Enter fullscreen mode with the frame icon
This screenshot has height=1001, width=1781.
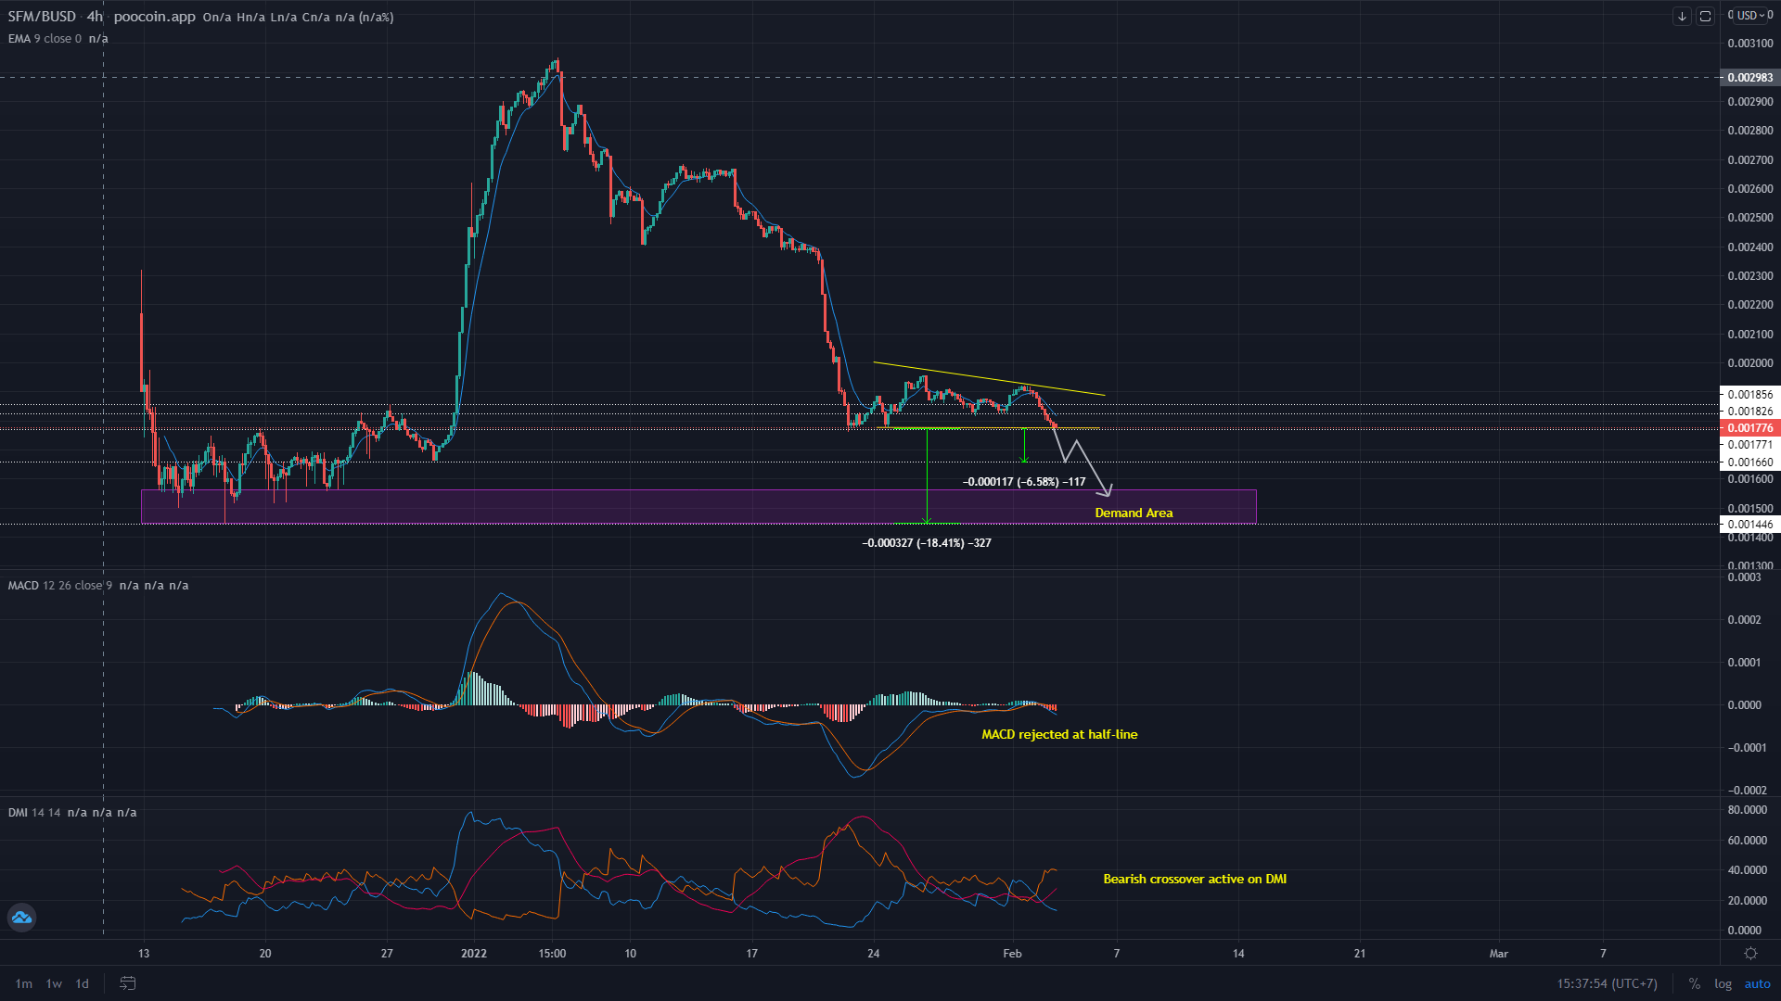1708,16
